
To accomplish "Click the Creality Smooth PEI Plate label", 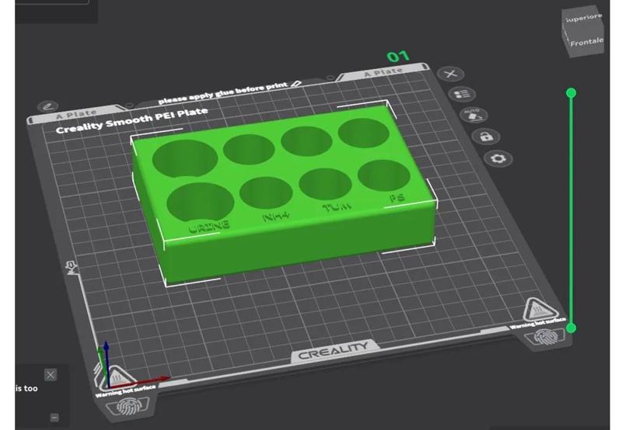I will tap(131, 120).
